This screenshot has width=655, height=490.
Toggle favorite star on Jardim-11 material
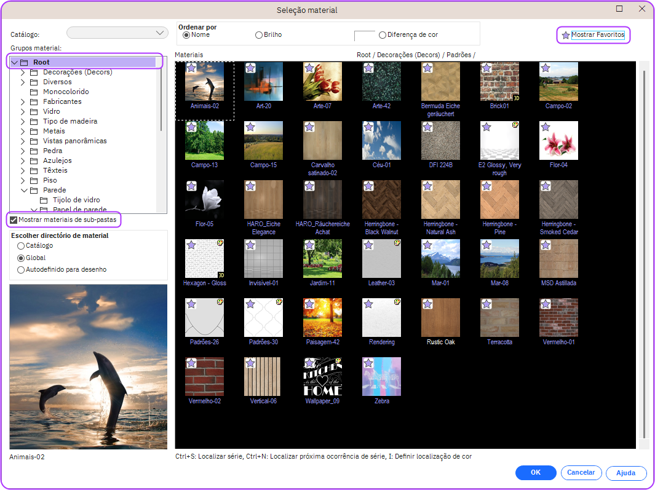pyautogui.click(x=309, y=245)
